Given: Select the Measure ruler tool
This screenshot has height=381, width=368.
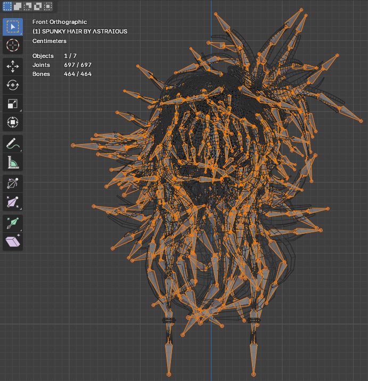Looking at the screenshot, I should [x=13, y=162].
